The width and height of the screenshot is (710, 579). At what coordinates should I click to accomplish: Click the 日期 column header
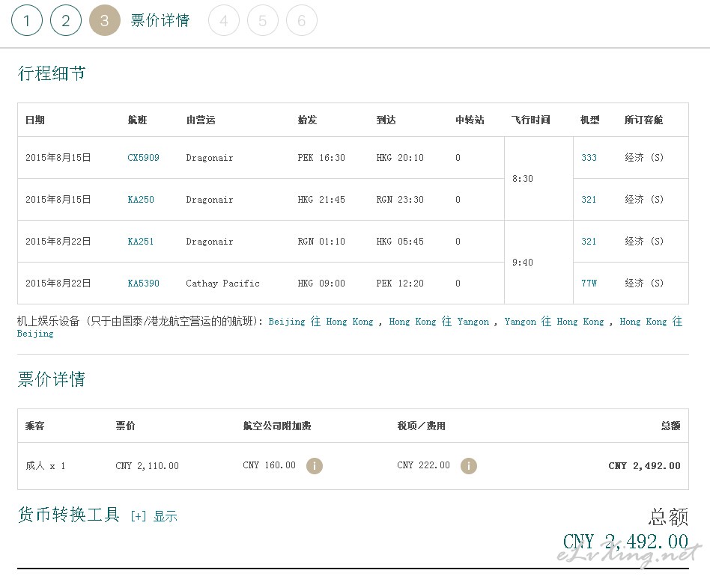coord(35,120)
